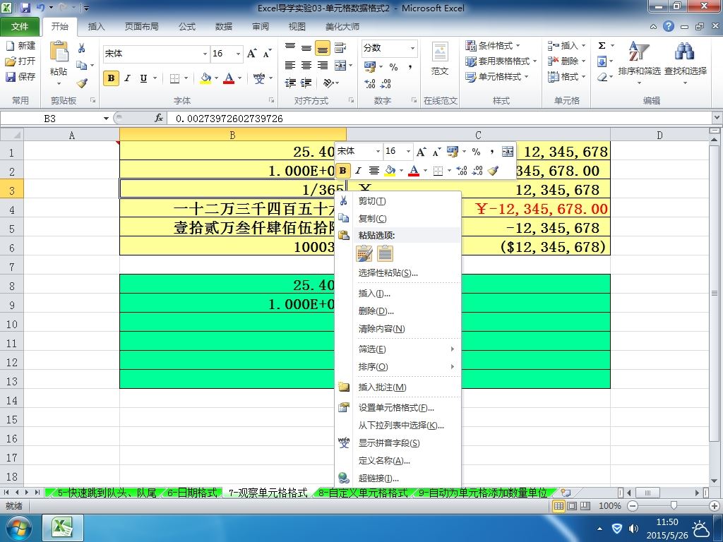Click the system tray volume icon
This screenshot has width=723, height=542.
(633, 529)
